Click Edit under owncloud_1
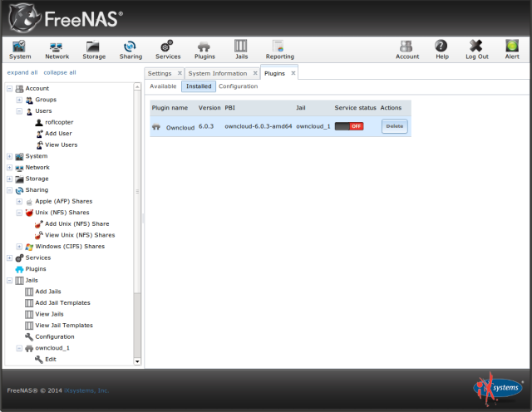Viewport: 532px width, 412px height. click(x=50, y=359)
